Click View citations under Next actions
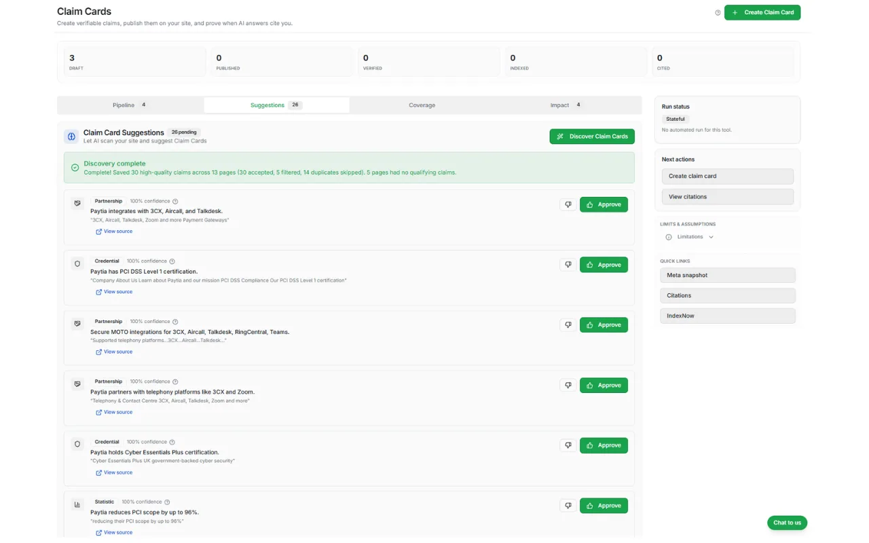Screen dimensions: 869x543 tap(728, 197)
